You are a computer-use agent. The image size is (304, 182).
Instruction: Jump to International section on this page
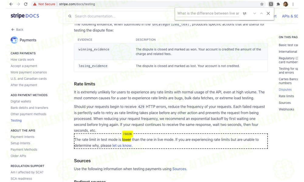(x=288, y=52)
